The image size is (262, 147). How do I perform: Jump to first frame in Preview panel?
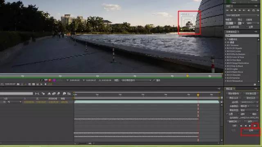click(x=227, y=10)
